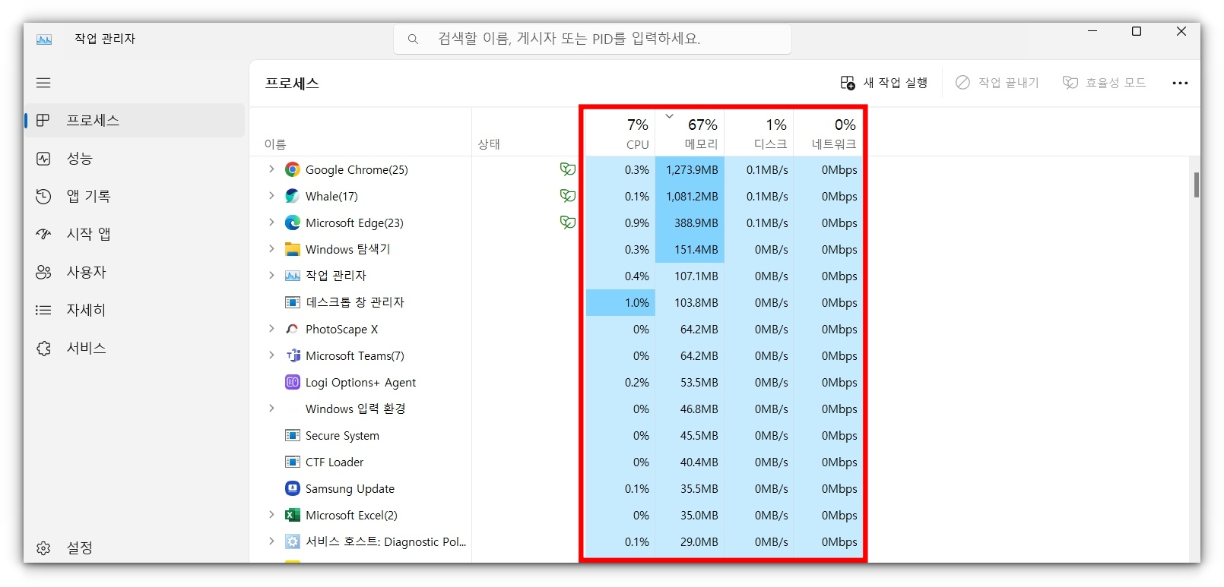Click the 효율성 모드 button

(1104, 83)
